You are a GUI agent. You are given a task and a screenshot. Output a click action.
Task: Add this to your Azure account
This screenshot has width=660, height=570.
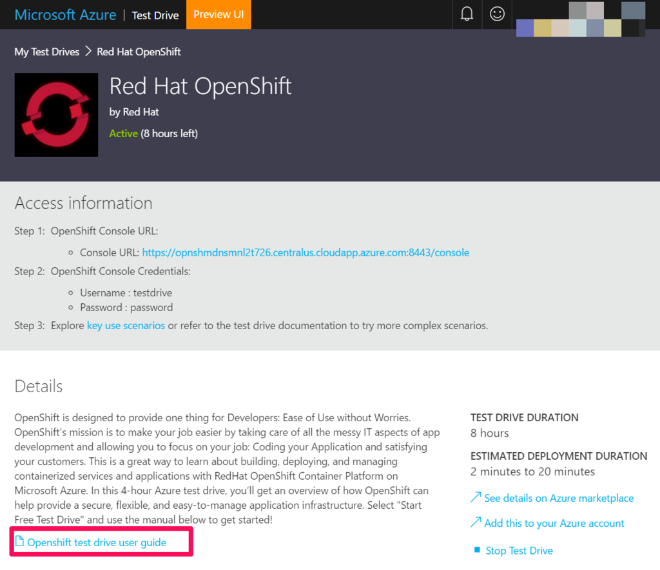click(x=554, y=524)
